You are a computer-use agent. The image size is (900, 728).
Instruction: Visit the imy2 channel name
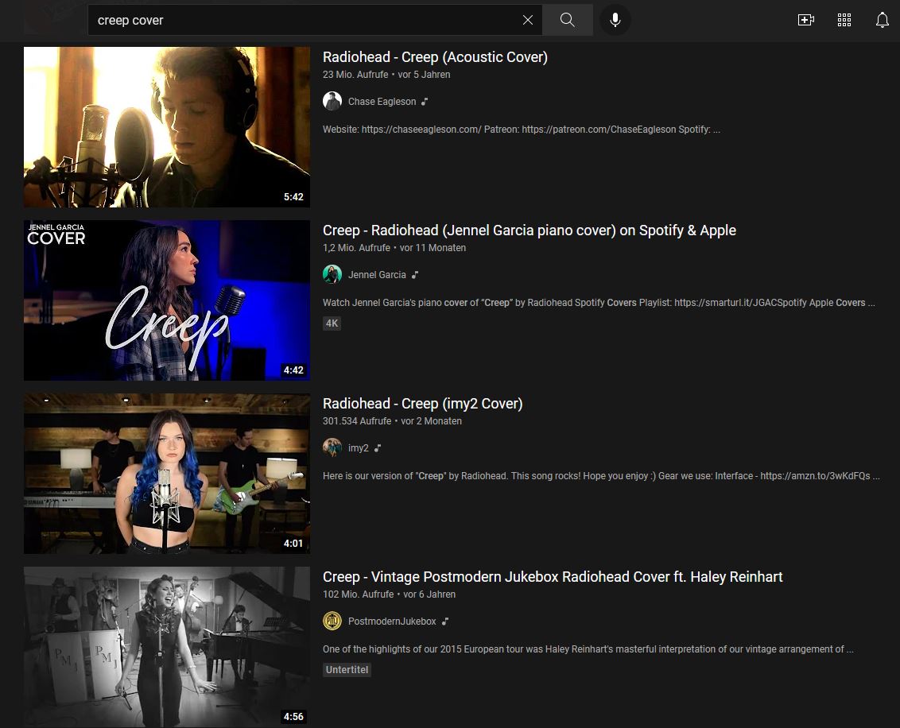[x=358, y=448]
